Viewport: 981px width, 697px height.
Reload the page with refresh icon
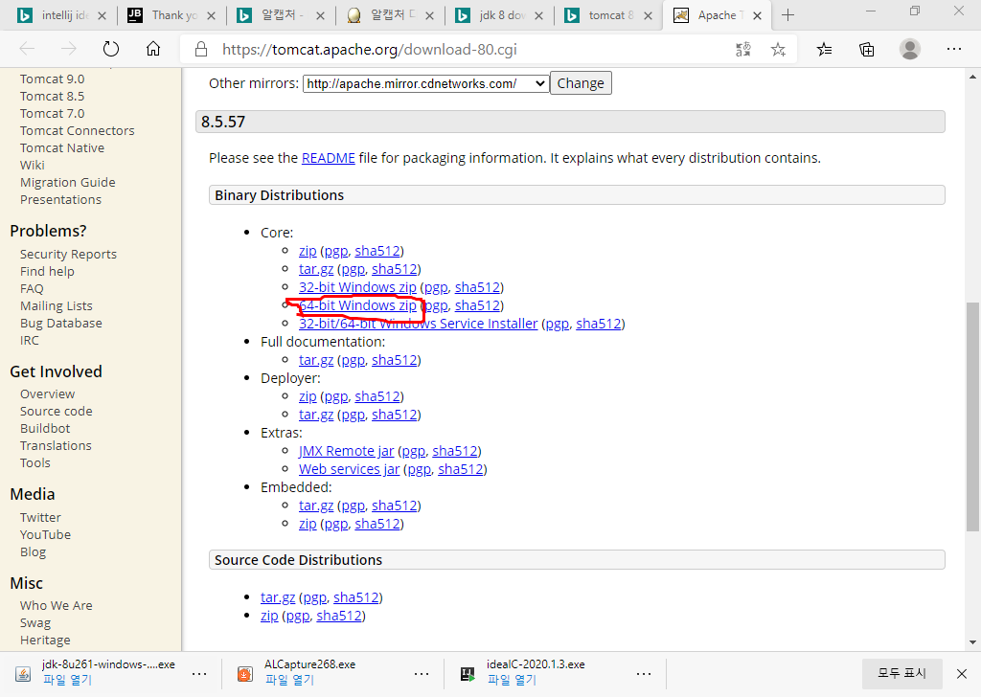(111, 50)
